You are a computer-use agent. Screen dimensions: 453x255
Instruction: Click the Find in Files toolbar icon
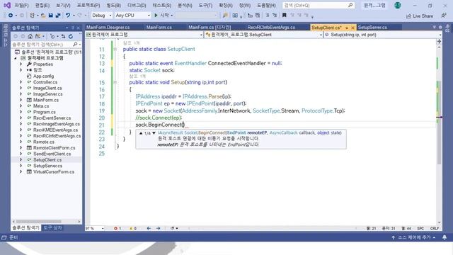pyautogui.click(x=225, y=16)
